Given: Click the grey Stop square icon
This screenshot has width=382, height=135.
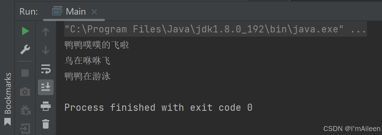Looking at the screenshot, I should tap(25, 73).
